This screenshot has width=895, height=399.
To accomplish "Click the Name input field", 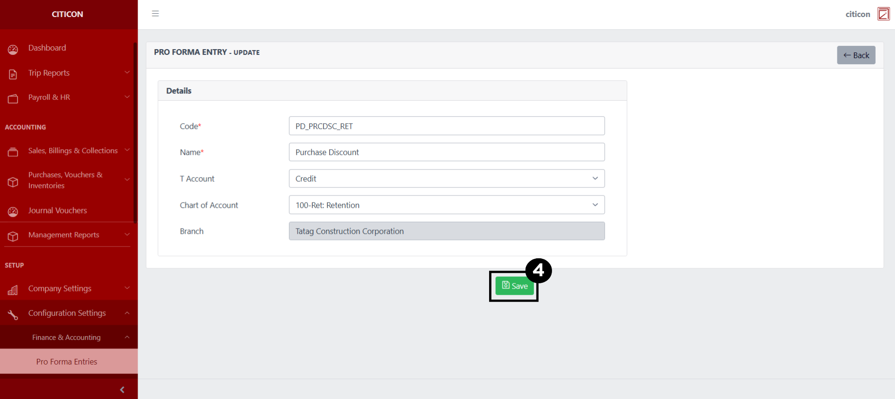I will (447, 152).
